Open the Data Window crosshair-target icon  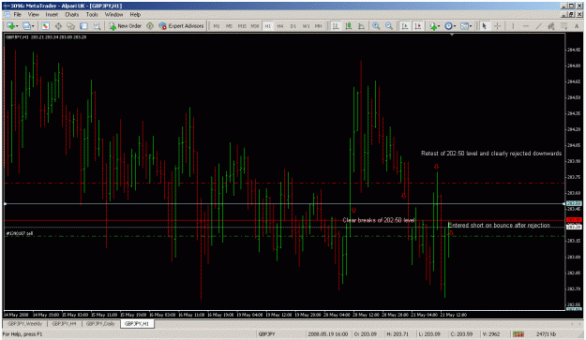(x=58, y=25)
